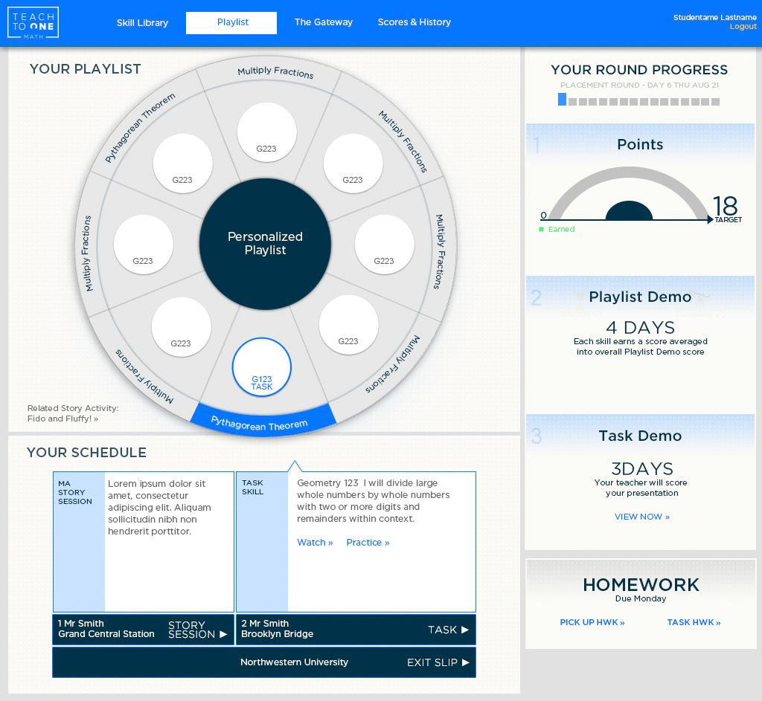762x701 pixels.
Task: Open the 2 Mr Smith Brooklyn Bridge bar
Action: 356,630
